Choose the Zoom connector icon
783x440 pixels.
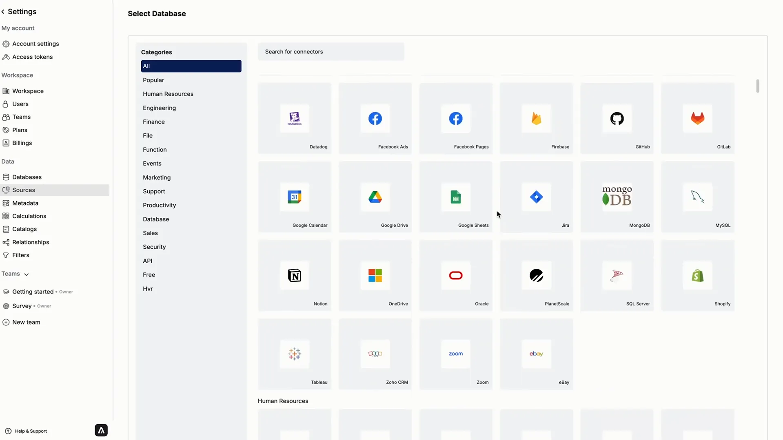click(455, 354)
